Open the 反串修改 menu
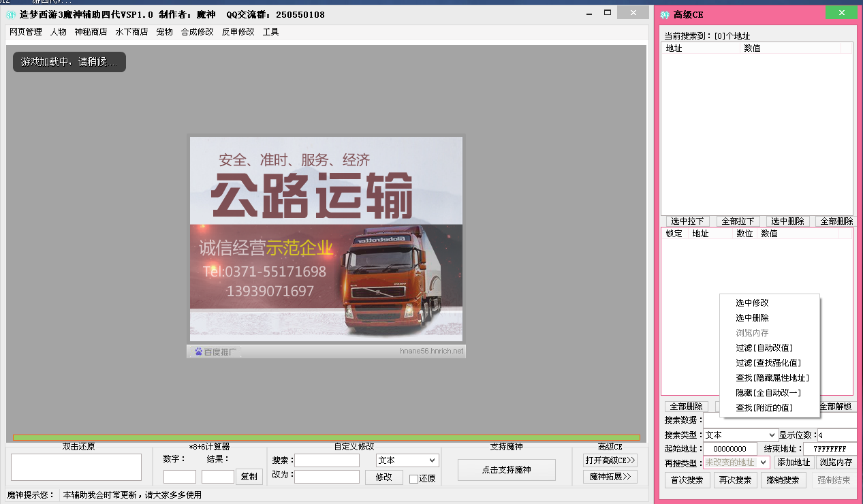Viewport: 863px width, 504px height. tap(238, 32)
